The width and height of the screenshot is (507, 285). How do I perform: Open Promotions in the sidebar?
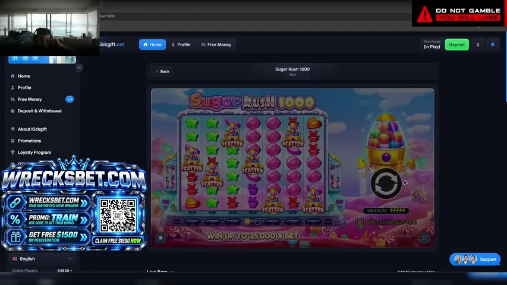tap(29, 141)
